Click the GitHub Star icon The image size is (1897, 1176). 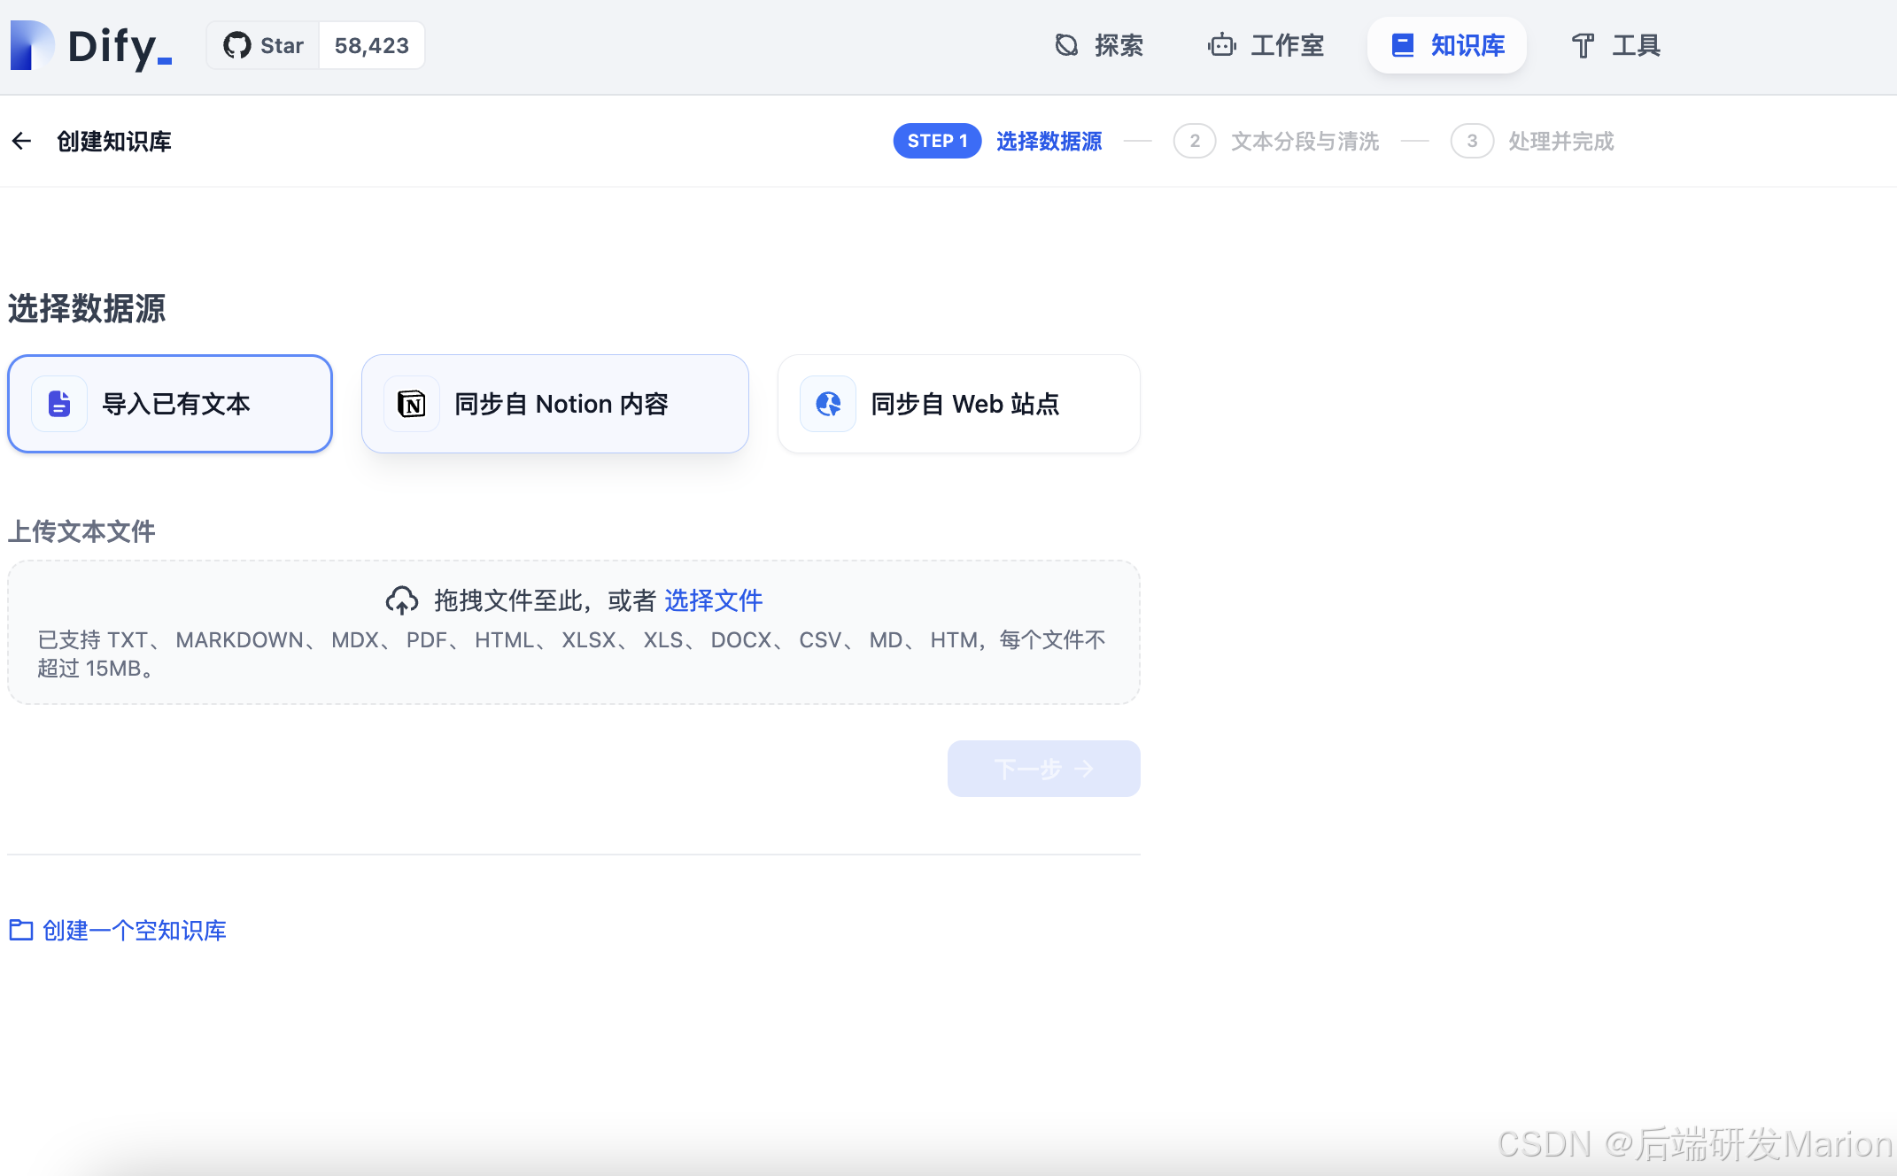point(236,45)
